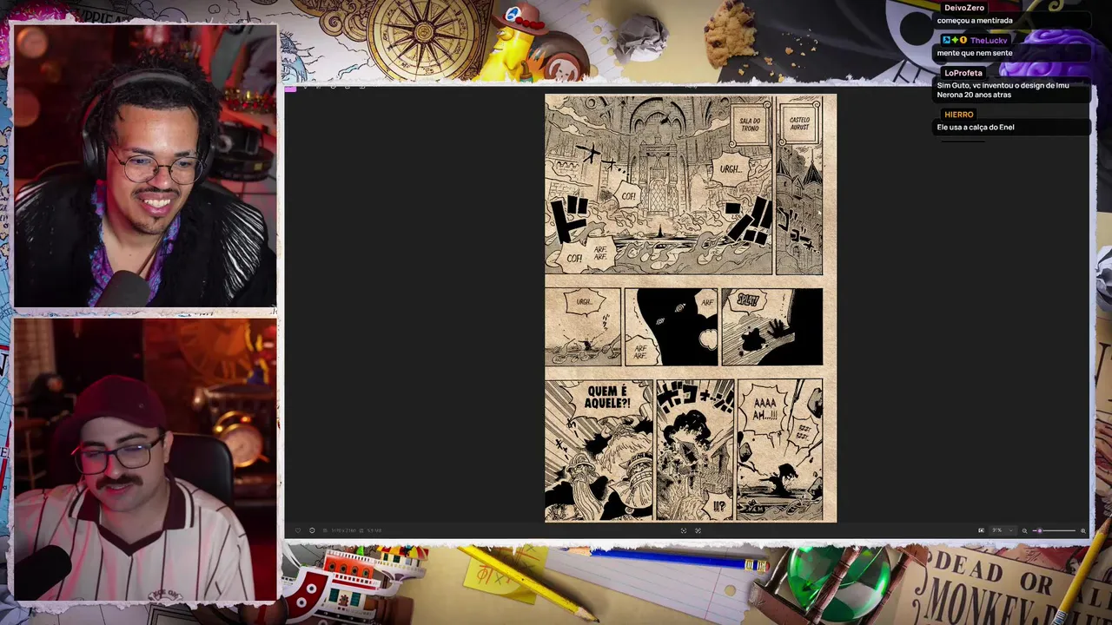1112x625 pixels.
Task: Click the image dimensions text in status bar
Action: click(343, 530)
